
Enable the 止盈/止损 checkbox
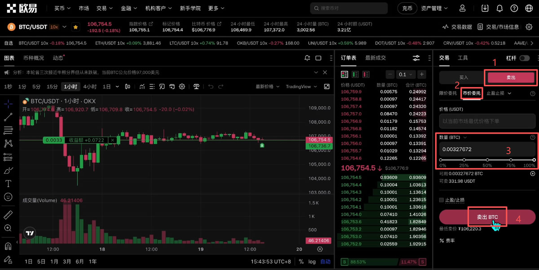coord(442,200)
